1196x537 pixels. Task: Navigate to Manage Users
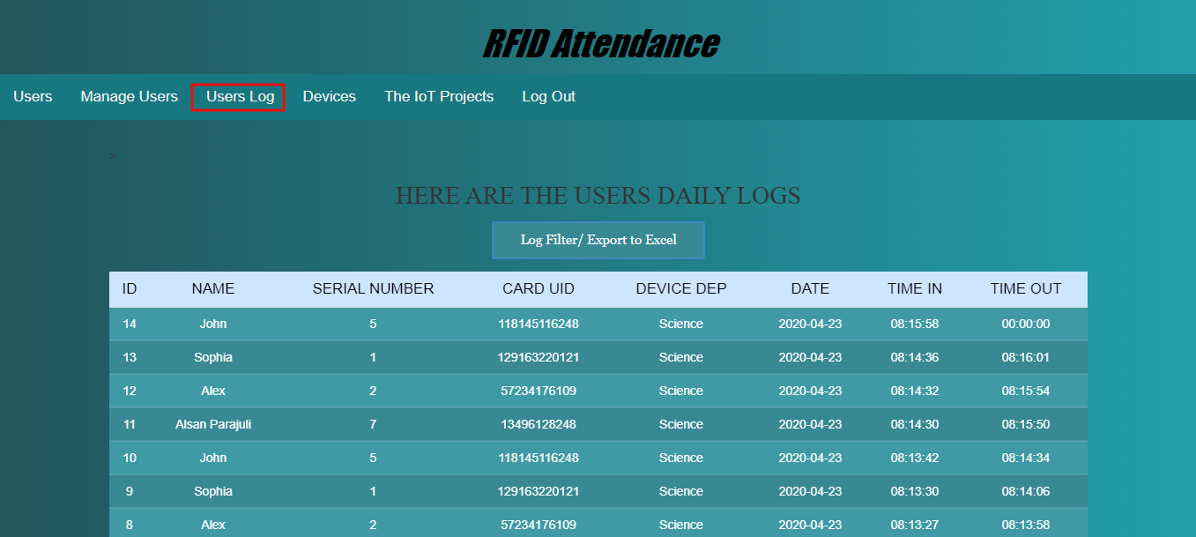129,96
